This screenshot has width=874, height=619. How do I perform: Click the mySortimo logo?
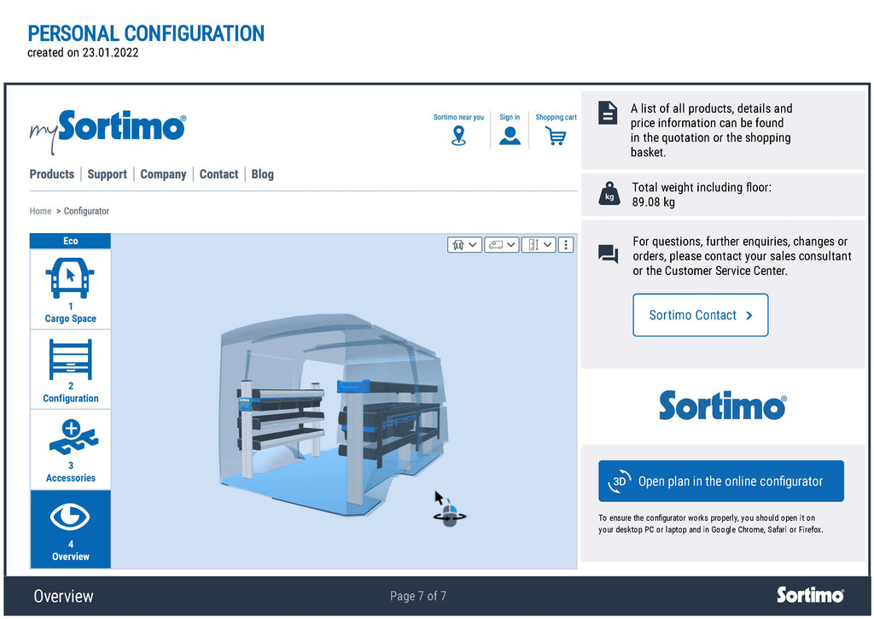coord(108,131)
